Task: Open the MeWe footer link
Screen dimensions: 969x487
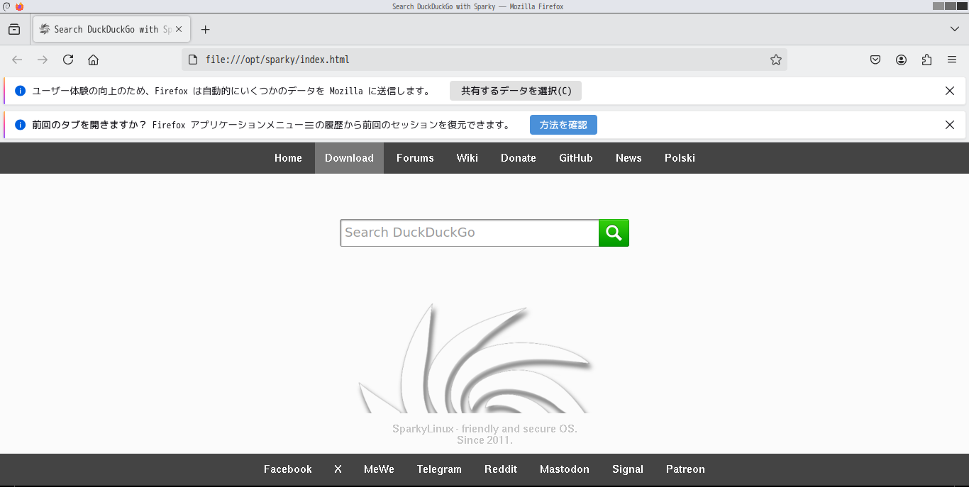Action: (379, 469)
